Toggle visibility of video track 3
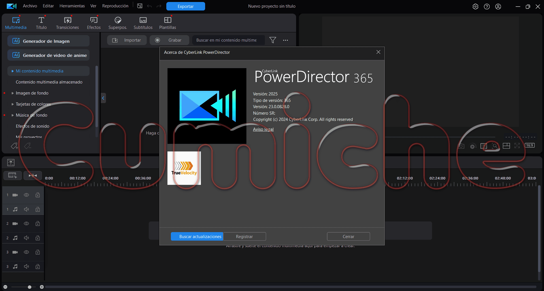 (26, 252)
